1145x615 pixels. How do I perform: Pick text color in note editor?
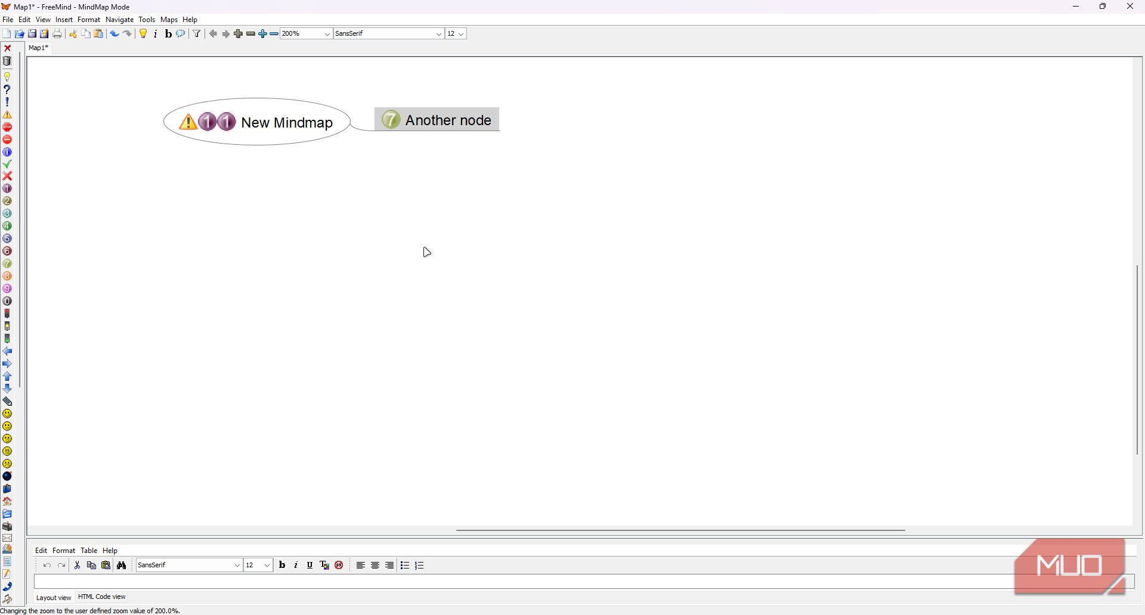point(324,566)
